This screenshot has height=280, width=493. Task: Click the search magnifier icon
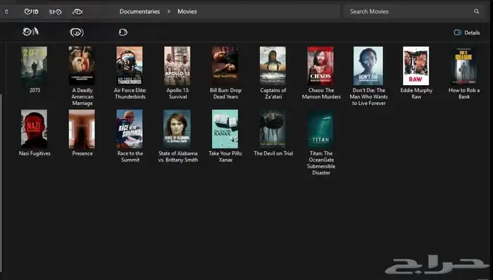click(x=477, y=12)
